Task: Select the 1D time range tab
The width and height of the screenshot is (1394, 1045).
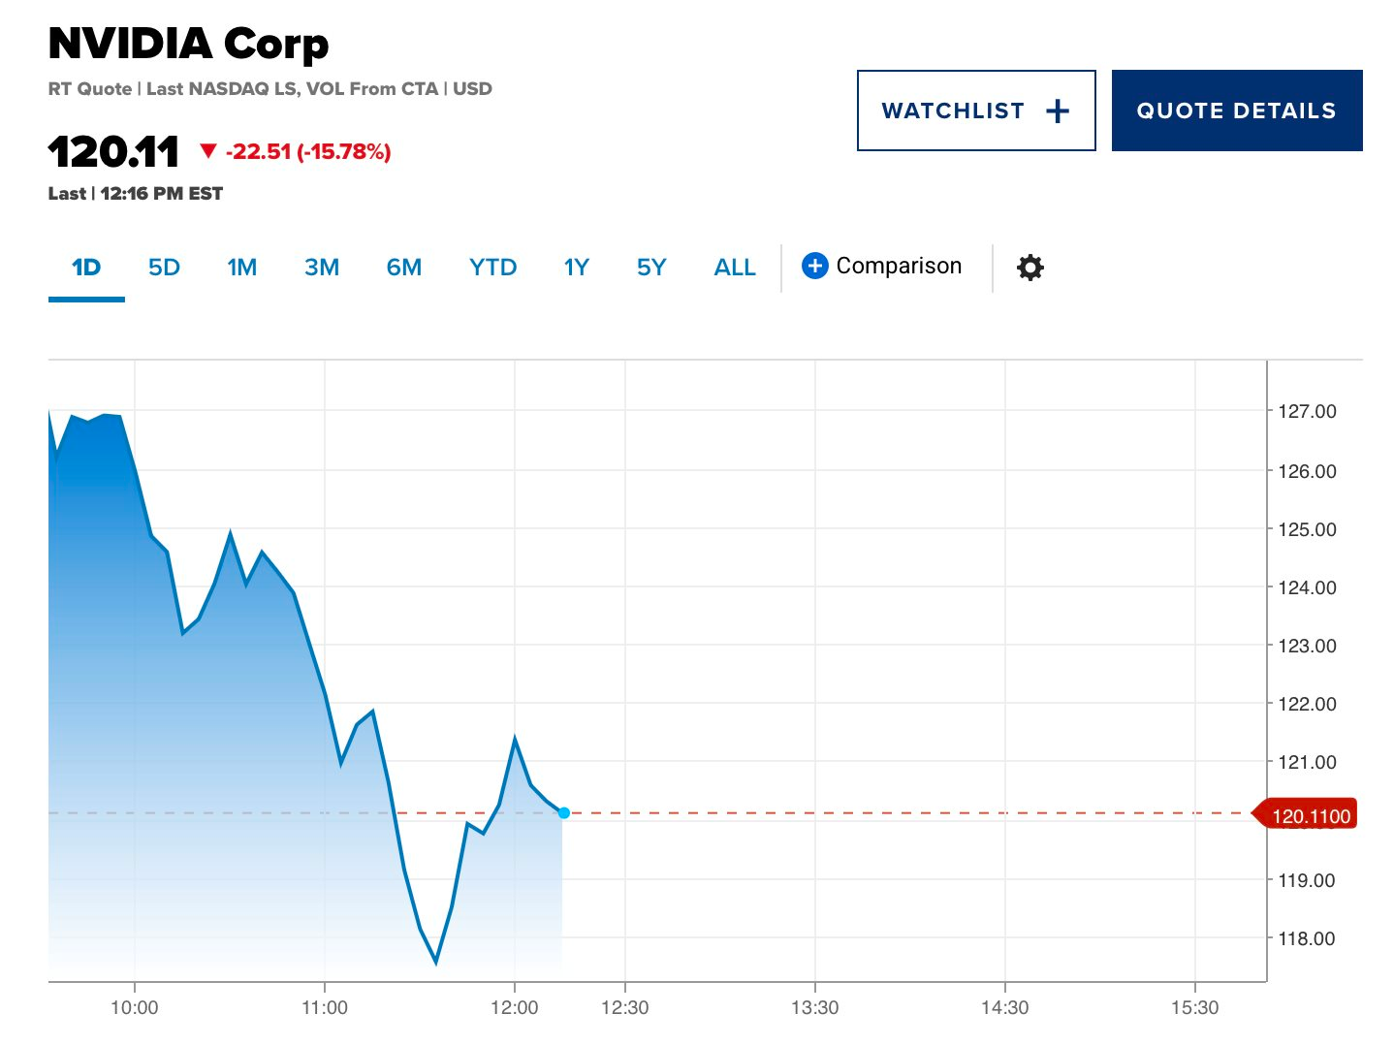Action: click(86, 268)
